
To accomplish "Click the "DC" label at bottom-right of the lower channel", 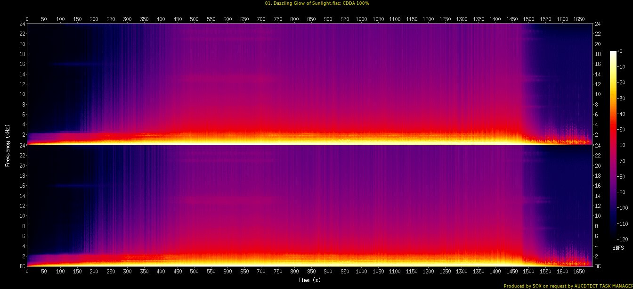I will click(x=598, y=266).
